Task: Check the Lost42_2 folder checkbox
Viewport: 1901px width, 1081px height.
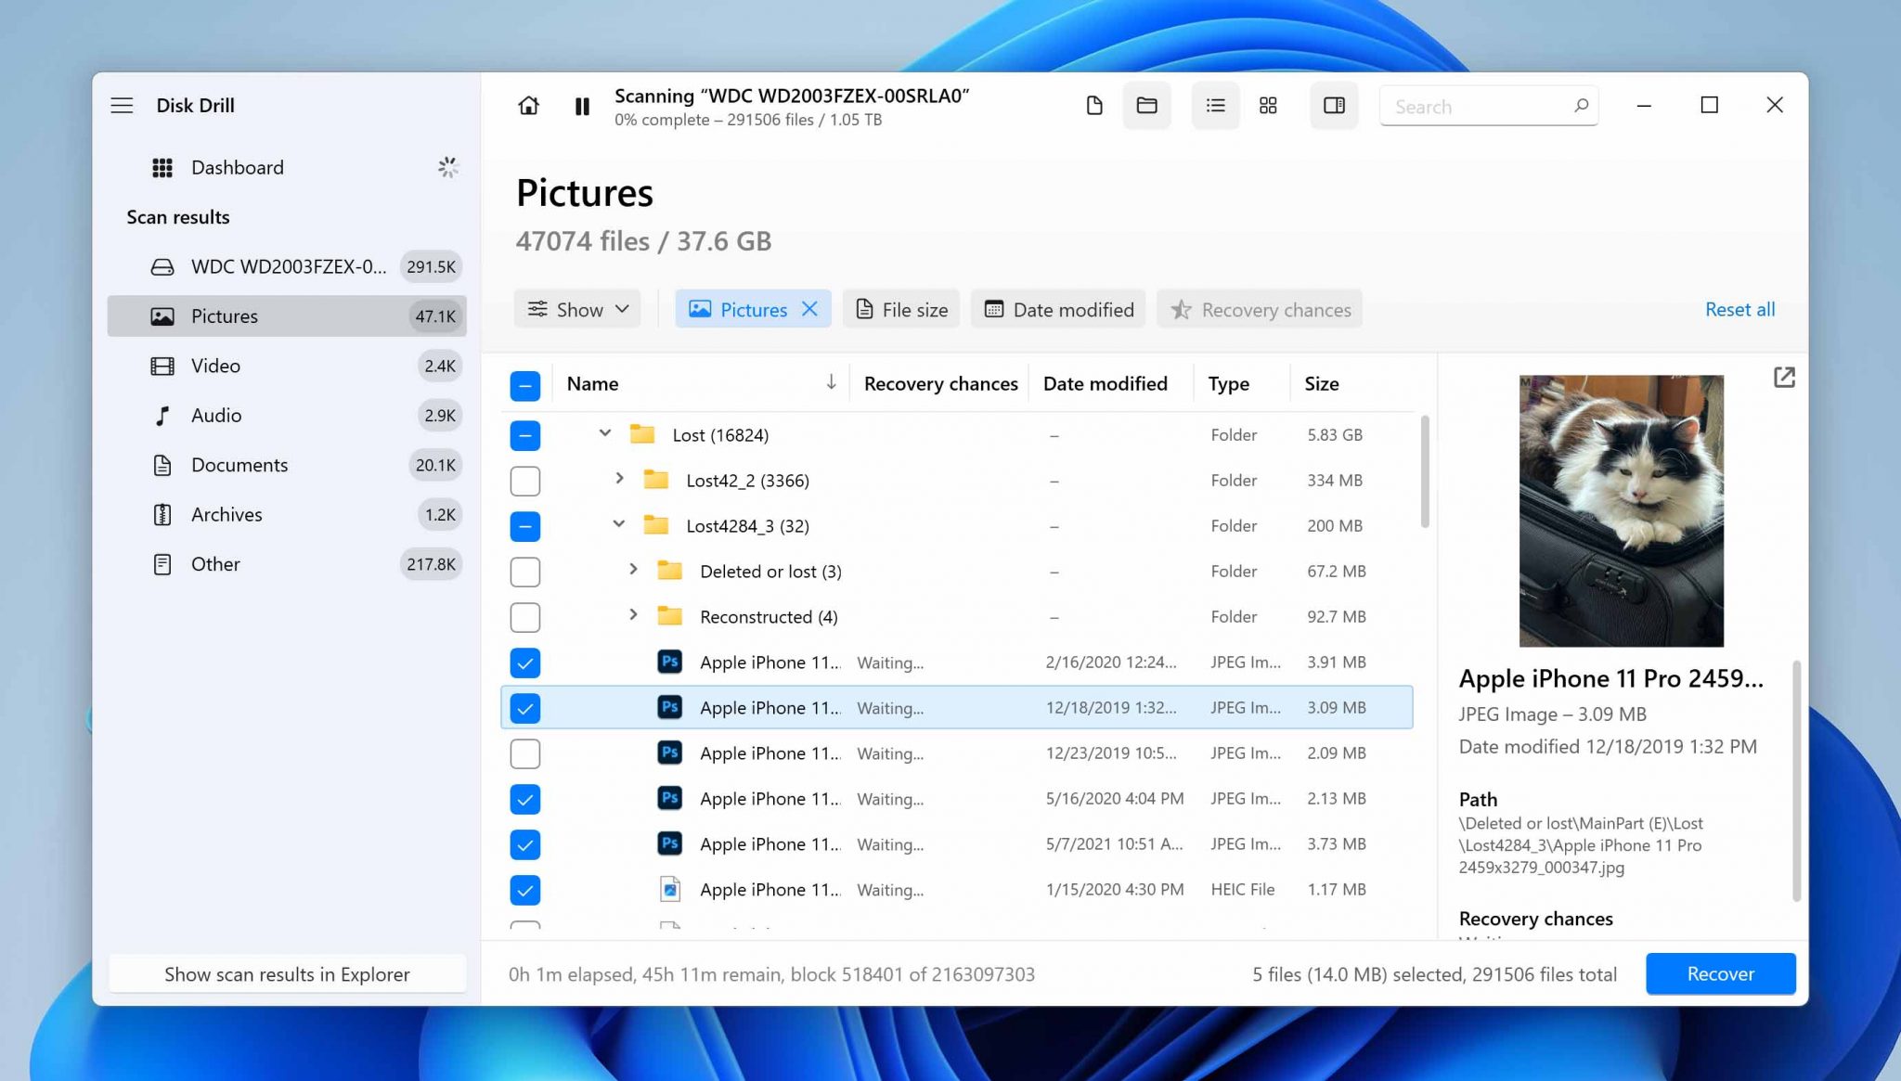Action: coord(525,480)
